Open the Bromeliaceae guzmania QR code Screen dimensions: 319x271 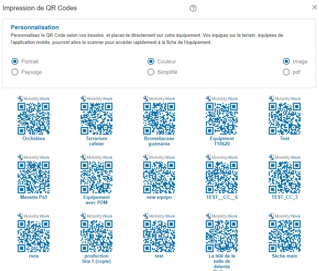tap(159, 119)
